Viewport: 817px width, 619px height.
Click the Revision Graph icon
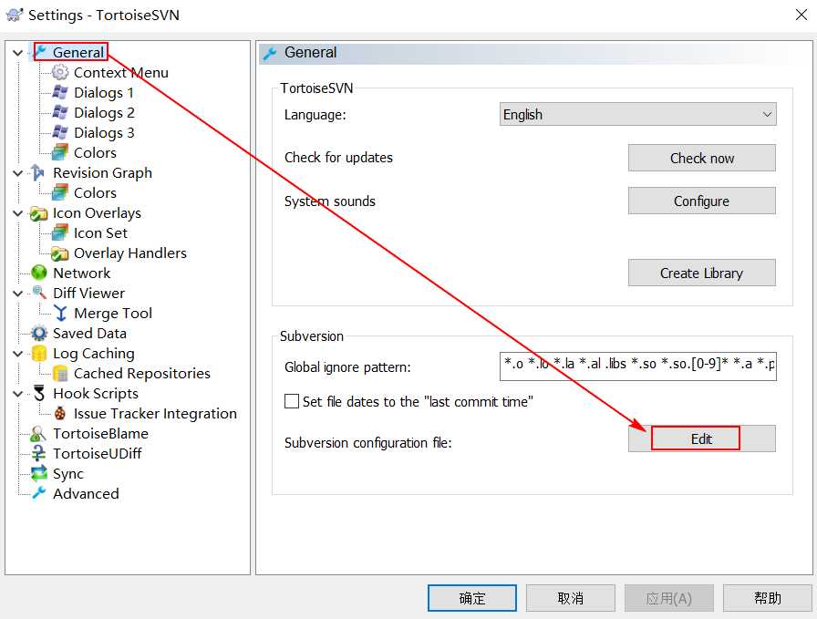coord(37,172)
